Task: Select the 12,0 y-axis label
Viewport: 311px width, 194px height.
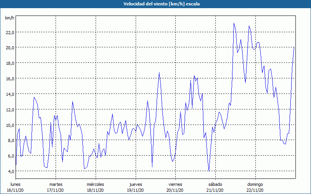Action: (10, 109)
